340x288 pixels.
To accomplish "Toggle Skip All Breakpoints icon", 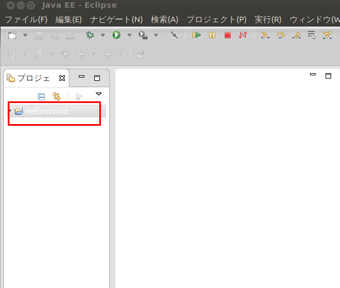I will pos(174,35).
